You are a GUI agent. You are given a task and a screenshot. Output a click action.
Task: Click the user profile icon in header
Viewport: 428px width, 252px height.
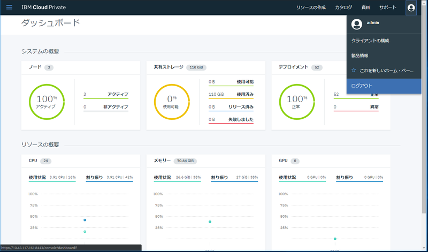[x=411, y=7]
